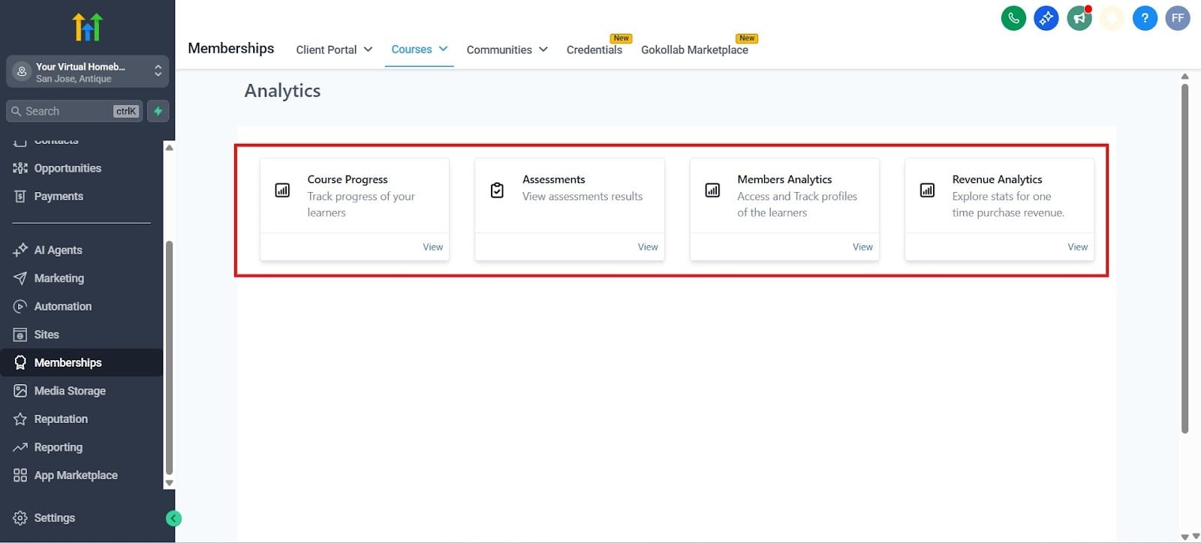The width and height of the screenshot is (1201, 543).
Task: Click the page scrollbar up arrow
Action: pos(1184,76)
